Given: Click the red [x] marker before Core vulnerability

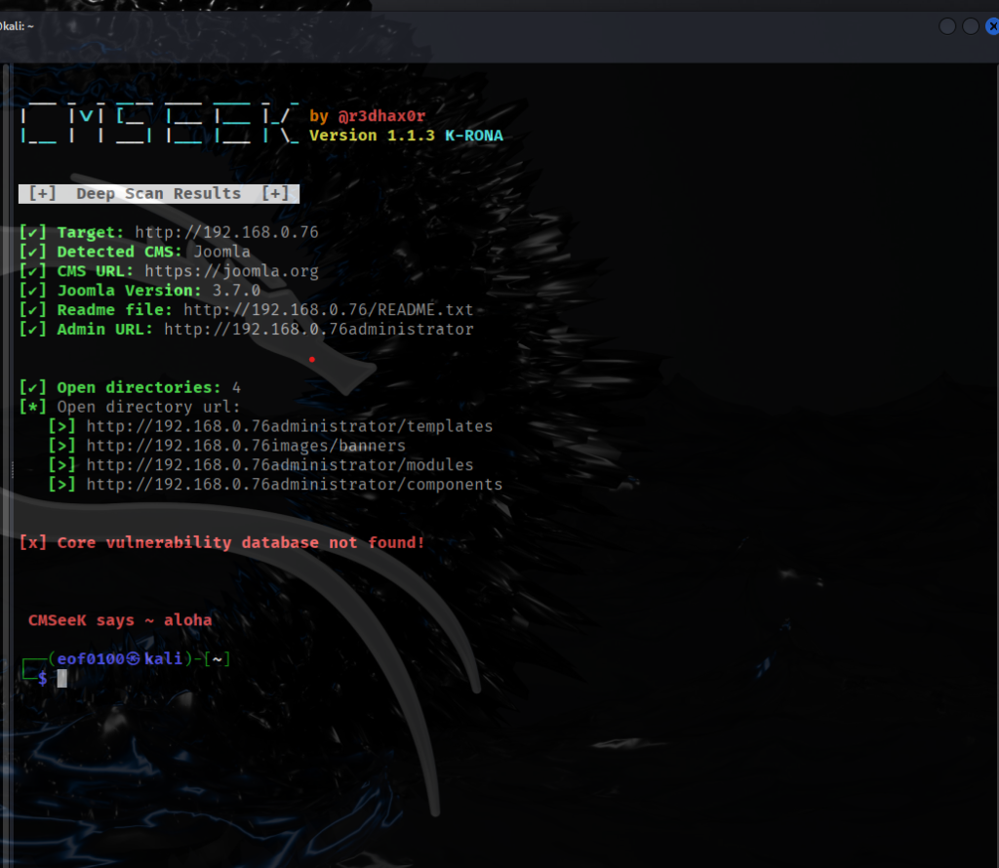Looking at the screenshot, I should point(32,542).
